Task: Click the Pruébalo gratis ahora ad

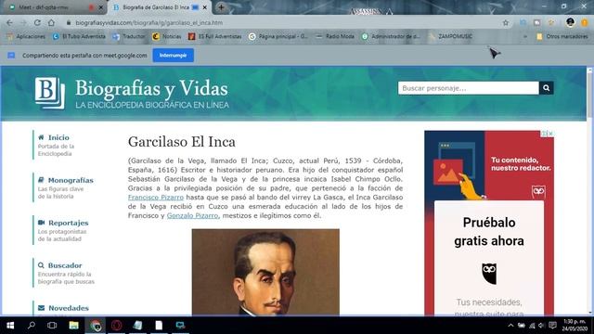Action: (489, 231)
